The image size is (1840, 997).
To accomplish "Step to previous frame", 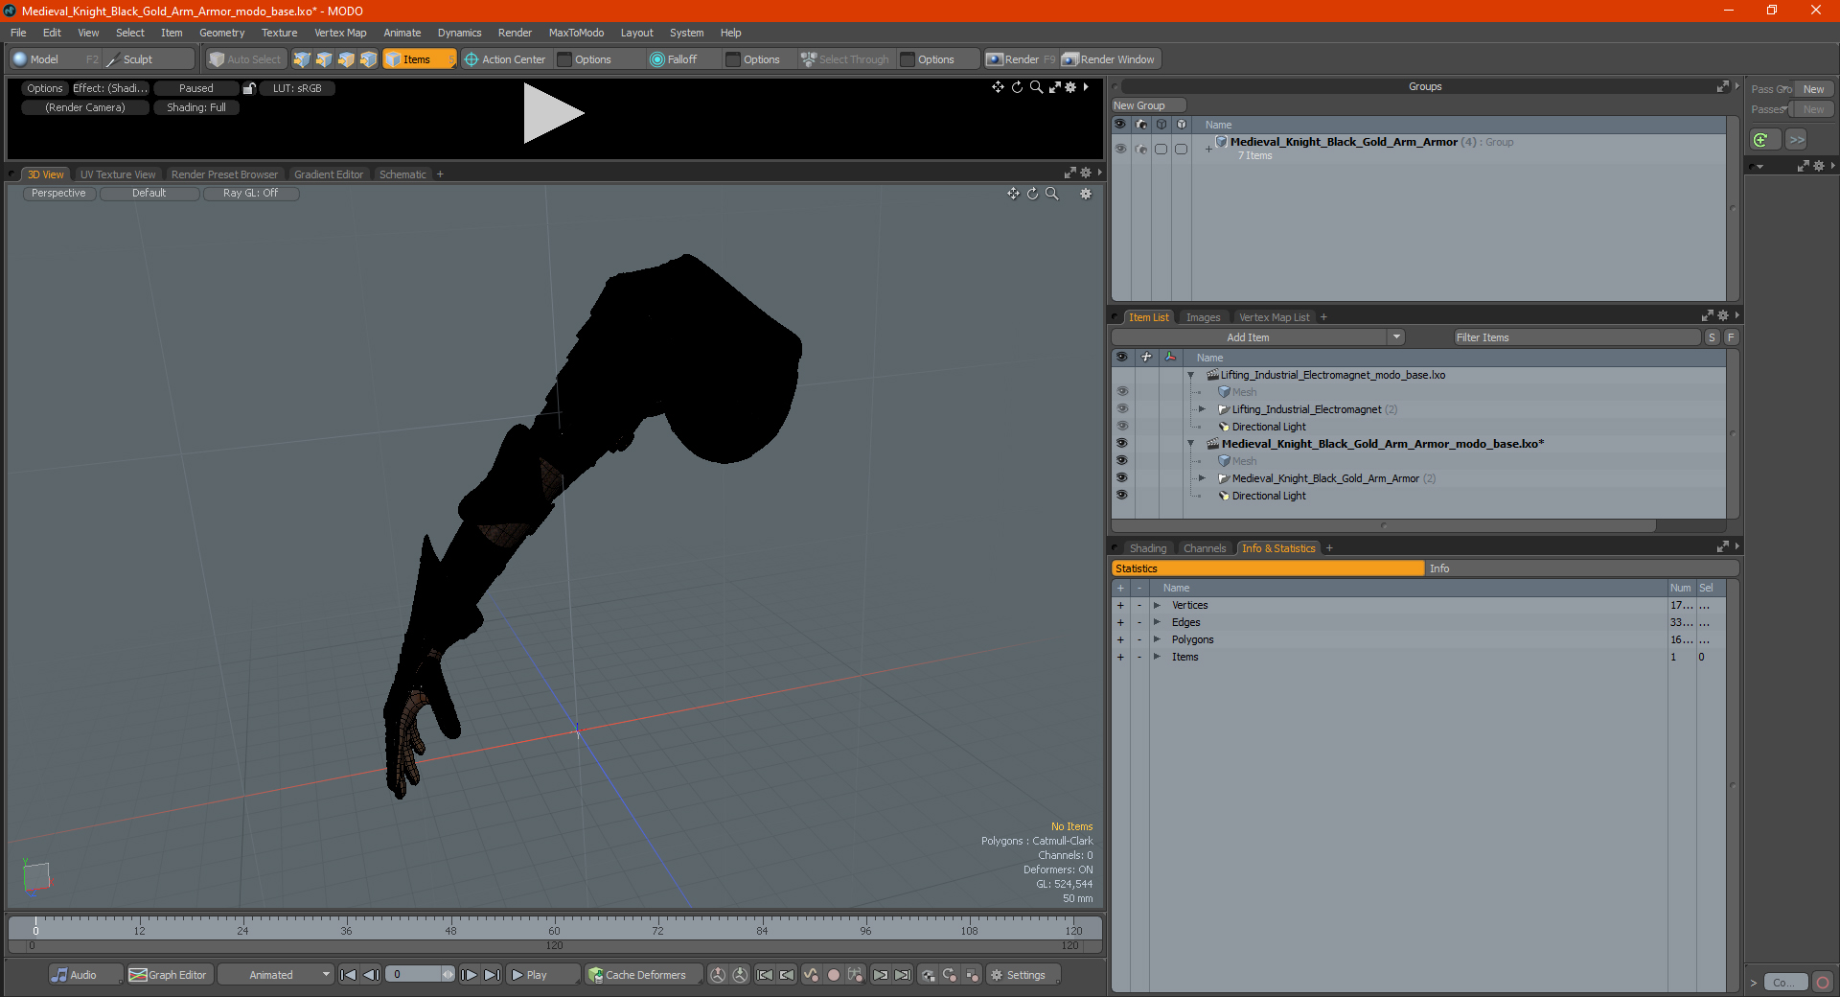I will [x=371, y=975].
